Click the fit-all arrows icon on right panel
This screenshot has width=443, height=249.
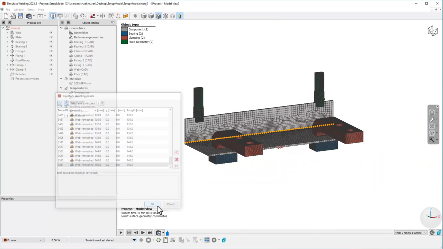click(432, 126)
